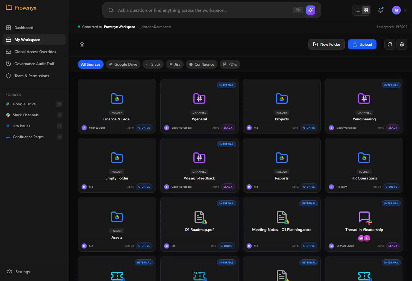Select Google Drive under Sources
Screen dimensions: 412x281
pyautogui.click(x=34, y=104)
